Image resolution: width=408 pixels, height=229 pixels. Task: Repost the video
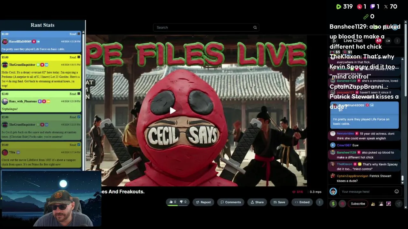tap(203, 202)
